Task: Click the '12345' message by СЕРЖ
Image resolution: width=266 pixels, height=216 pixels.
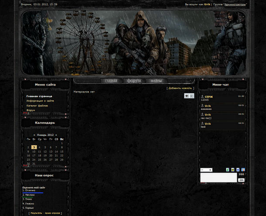Action: [205, 100]
